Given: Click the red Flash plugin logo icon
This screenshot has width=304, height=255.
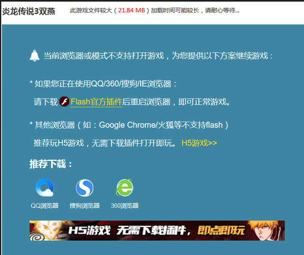Looking at the screenshot, I should [64, 102].
